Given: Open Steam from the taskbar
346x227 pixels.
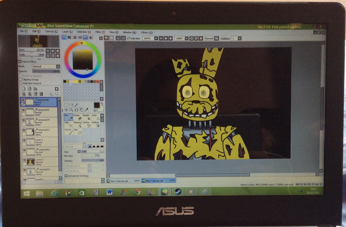Looking at the screenshot, I should pos(178,192).
